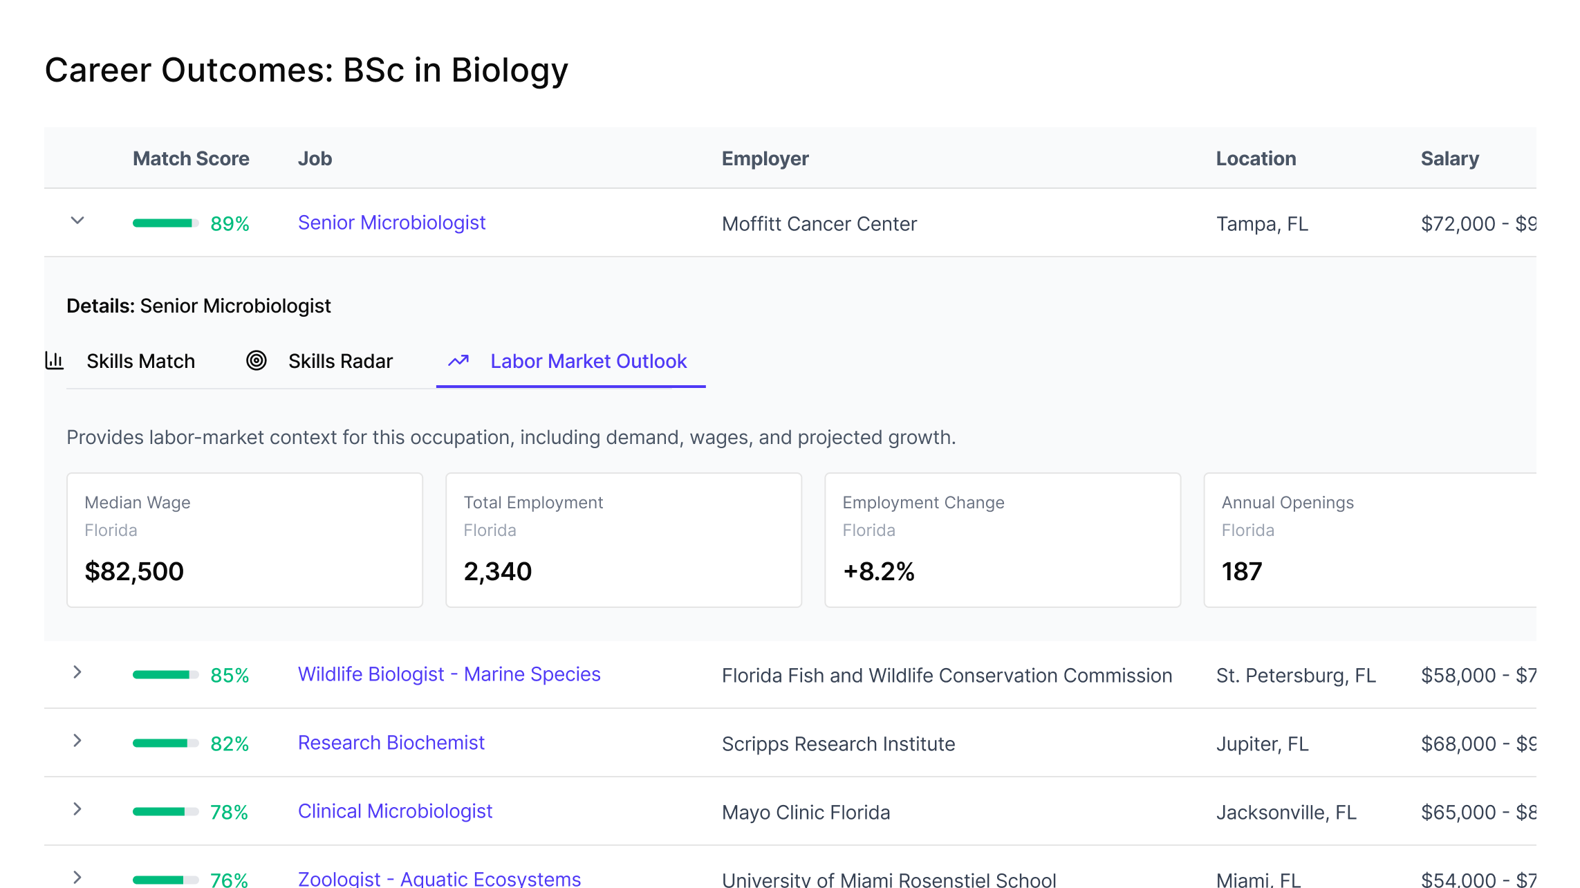Click the 89% match score bar
Screen dimensions: 1580x888
point(165,223)
